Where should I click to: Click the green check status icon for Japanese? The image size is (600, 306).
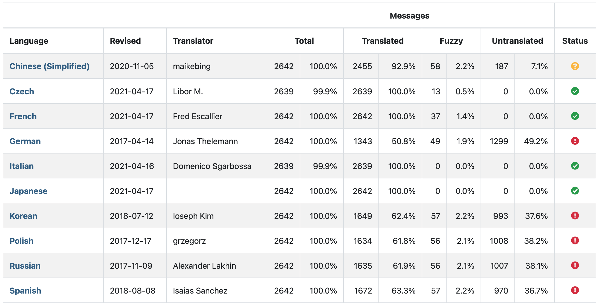[575, 191]
